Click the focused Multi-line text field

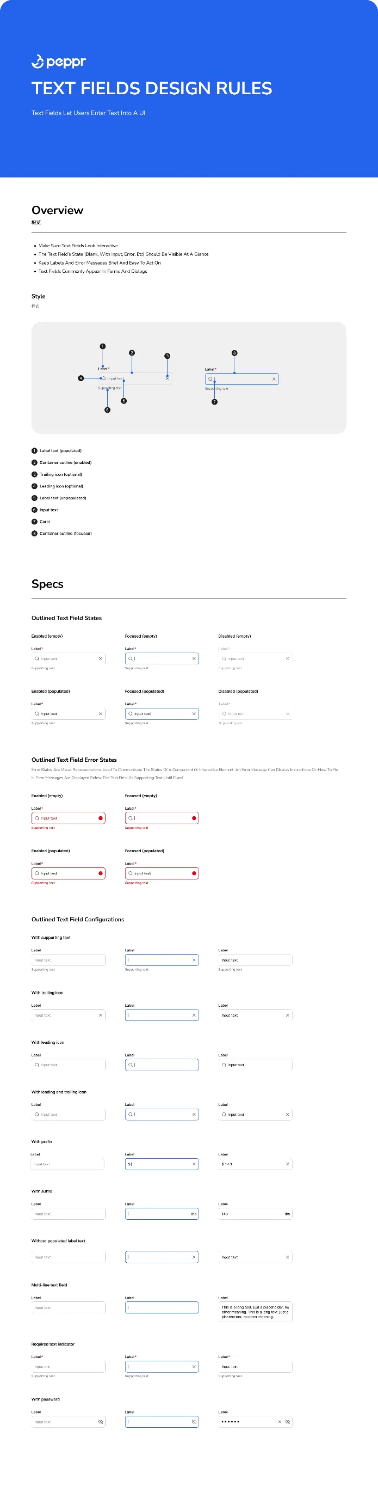[162, 1307]
